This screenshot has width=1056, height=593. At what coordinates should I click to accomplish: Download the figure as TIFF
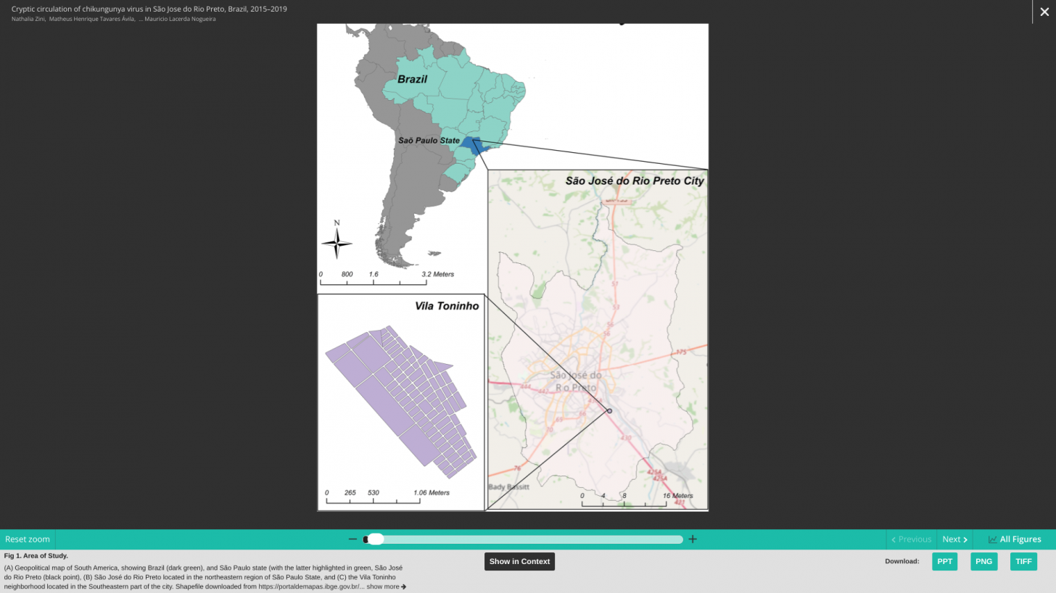pos(1023,562)
